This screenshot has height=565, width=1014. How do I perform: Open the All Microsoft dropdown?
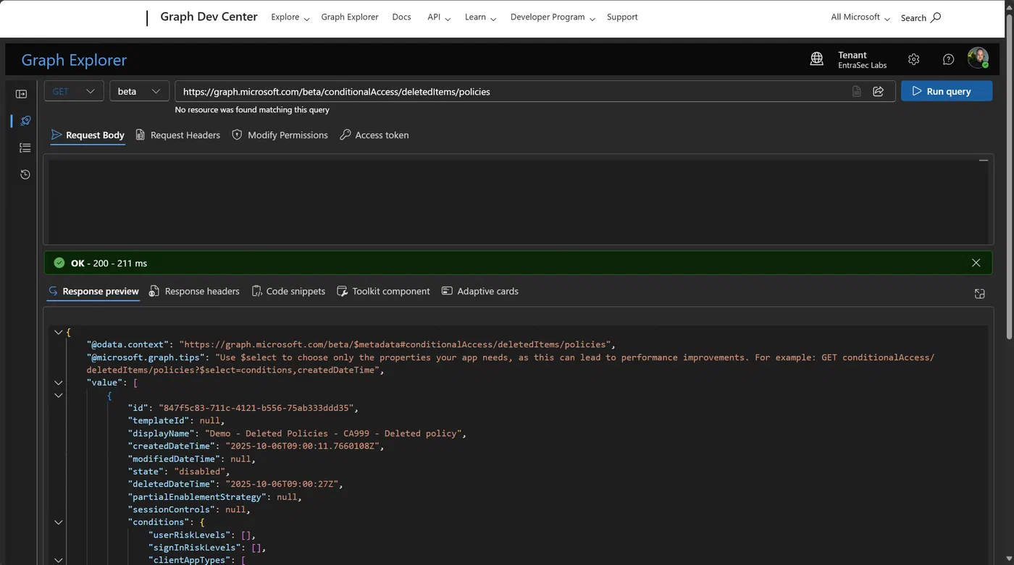860,17
